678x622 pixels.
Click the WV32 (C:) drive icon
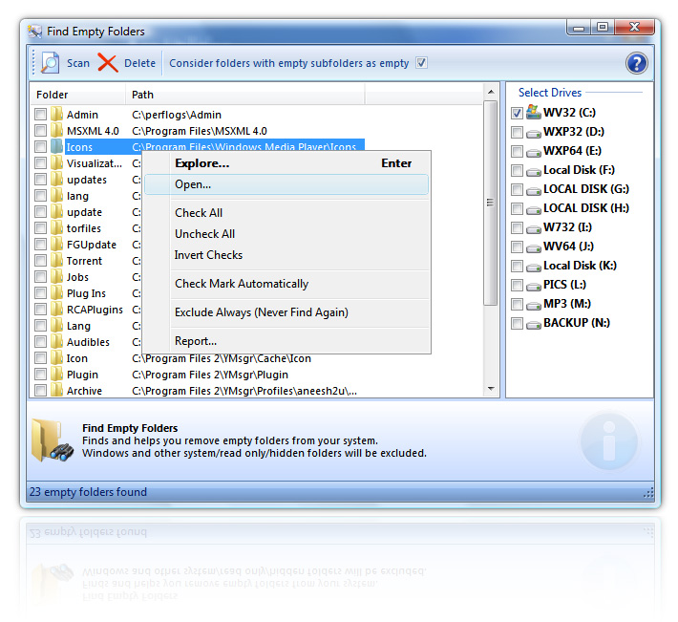click(x=534, y=113)
